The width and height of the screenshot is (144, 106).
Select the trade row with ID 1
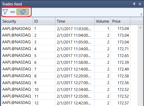point(66,29)
